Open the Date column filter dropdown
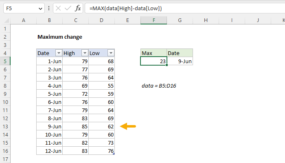Viewport: 285px width, 163px height. pyautogui.click(x=59, y=53)
